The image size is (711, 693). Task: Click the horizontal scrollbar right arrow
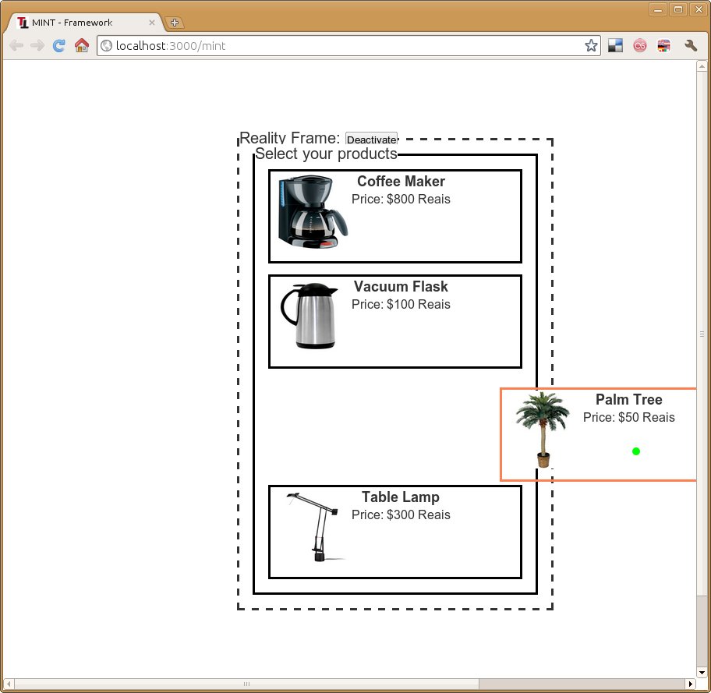pos(690,684)
